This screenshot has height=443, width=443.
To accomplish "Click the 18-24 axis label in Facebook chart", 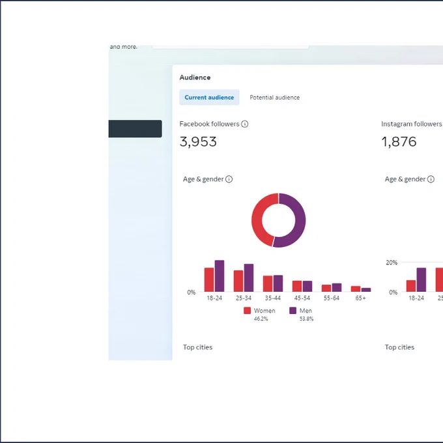I will [x=214, y=298].
